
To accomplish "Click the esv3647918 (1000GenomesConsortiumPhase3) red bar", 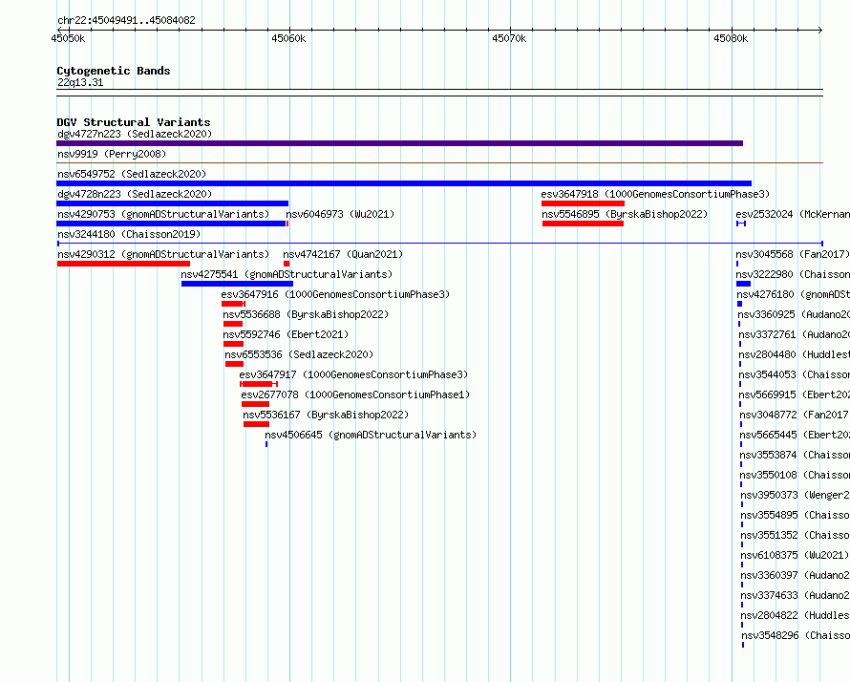I will (x=583, y=203).
